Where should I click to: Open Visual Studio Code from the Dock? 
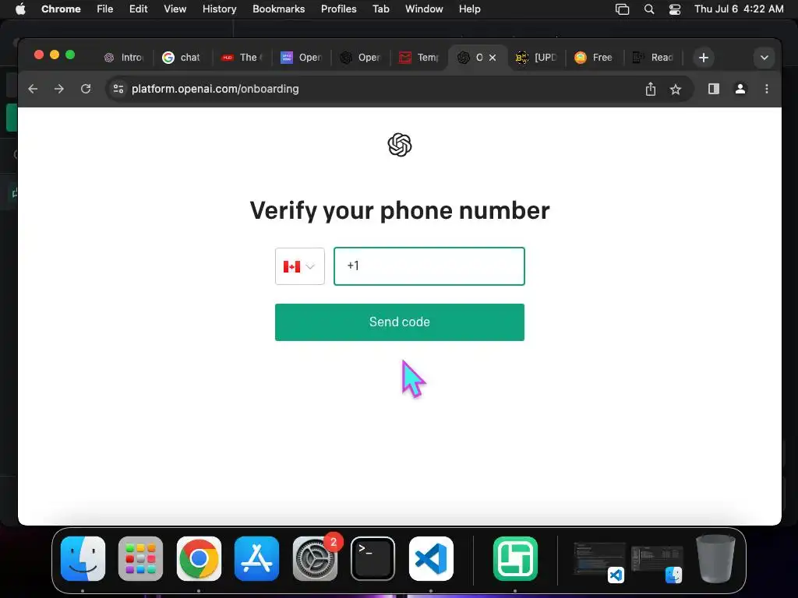click(x=431, y=558)
